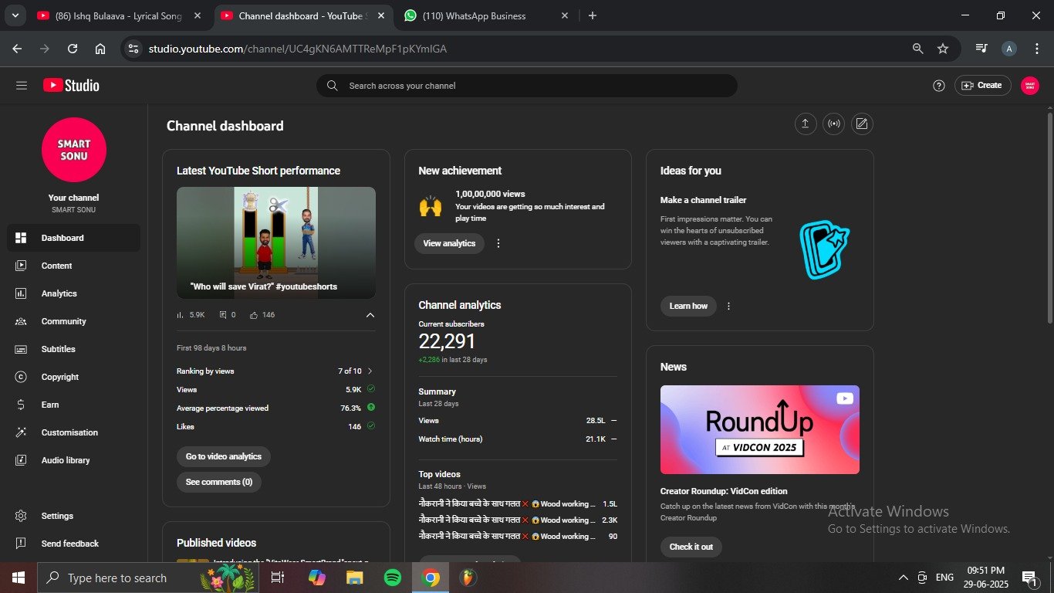Image resolution: width=1054 pixels, height=593 pixels.
Task: Click the Create post pencil icon
Action: pyautogui.click(x=862, y=124)
